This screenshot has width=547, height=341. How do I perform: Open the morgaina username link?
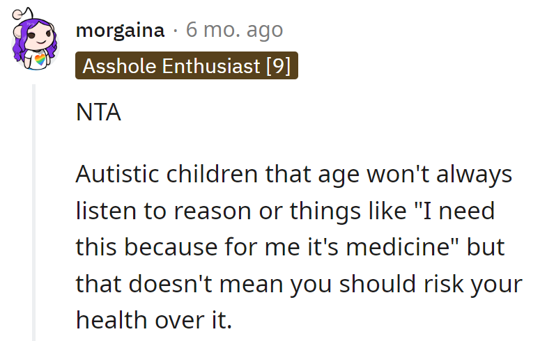pos(120,31)
